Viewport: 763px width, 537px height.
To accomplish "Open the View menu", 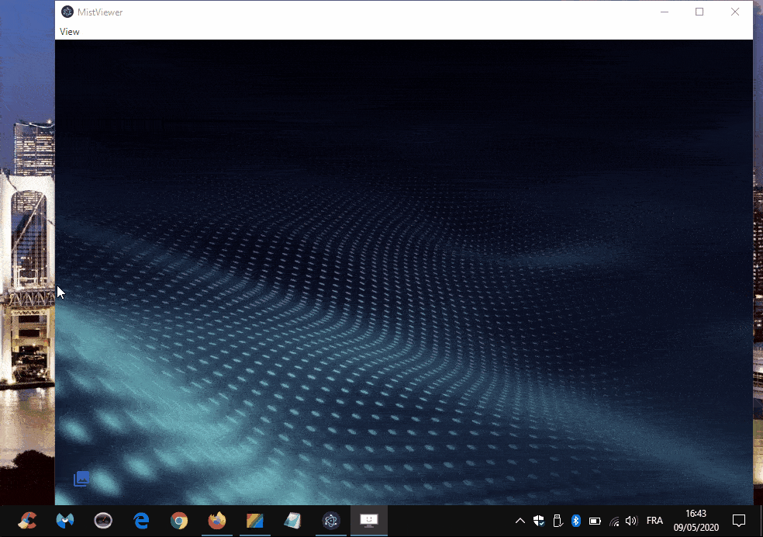I will tap(70, 32).
